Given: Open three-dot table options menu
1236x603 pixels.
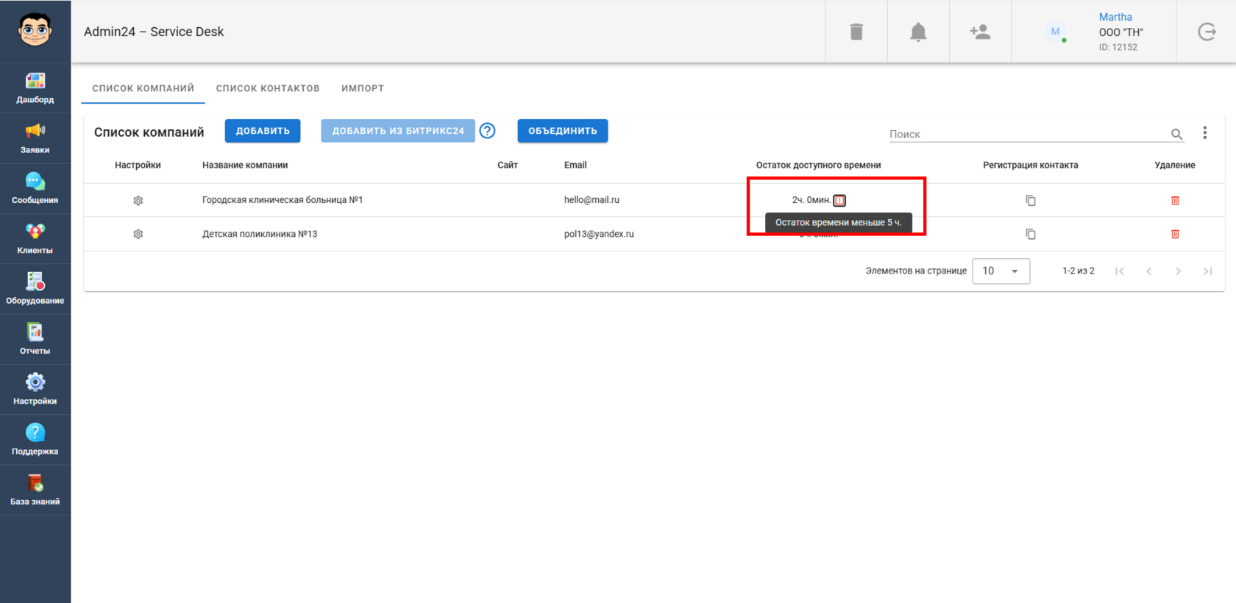Looking at the screenshot, I should click(1204, 132).
